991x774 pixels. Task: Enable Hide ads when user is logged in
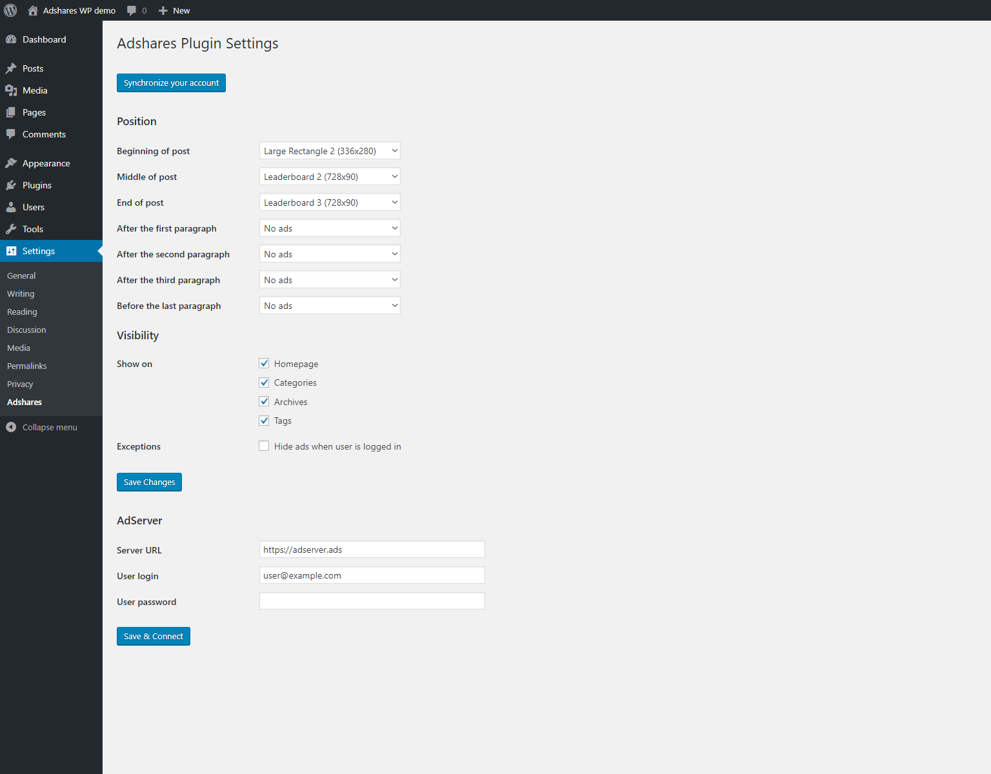[x=264, y=446]
